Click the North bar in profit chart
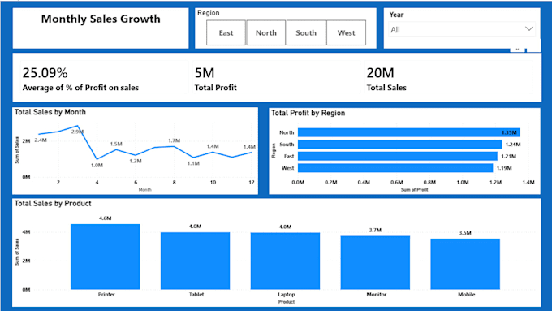Screen dimensions: 552x311 [408, 132]
